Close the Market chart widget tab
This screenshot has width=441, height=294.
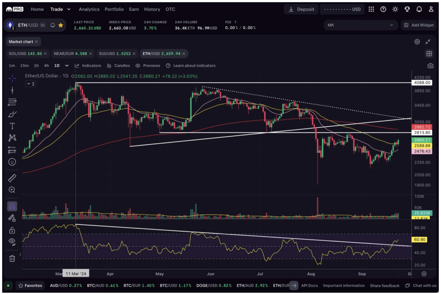[x=36, y=42]
